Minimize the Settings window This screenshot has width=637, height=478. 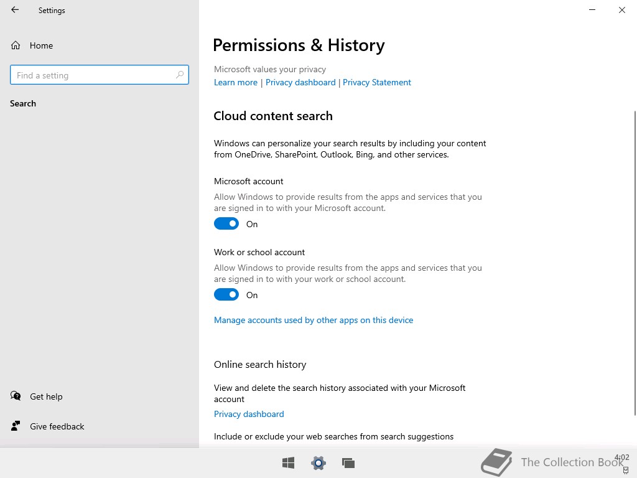[x=592, y=10]
